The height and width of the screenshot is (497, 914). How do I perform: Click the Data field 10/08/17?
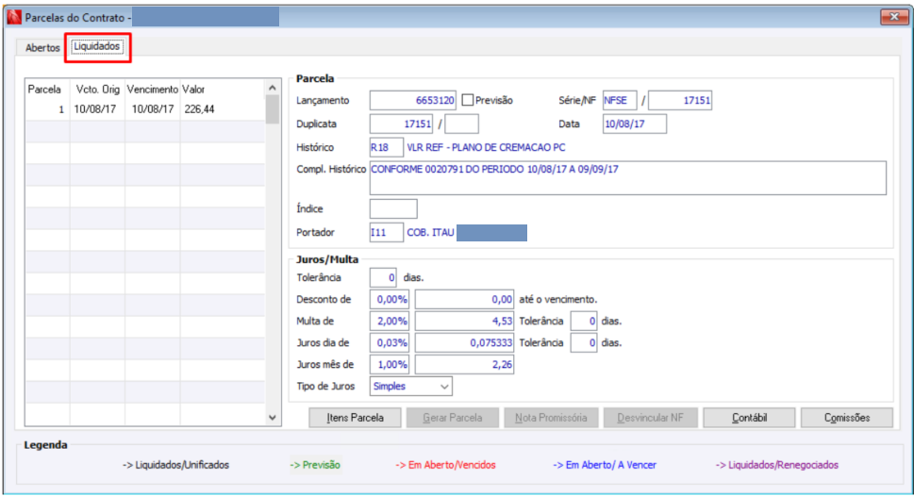[635, 124]
